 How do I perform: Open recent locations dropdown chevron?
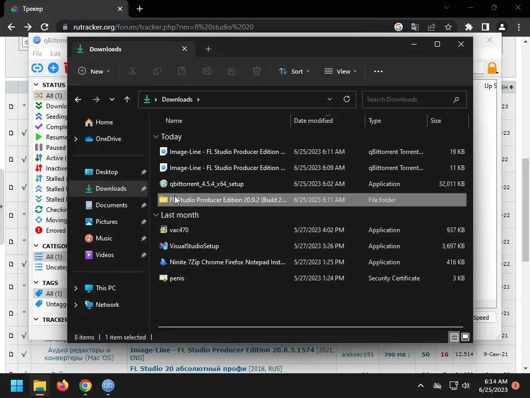112,99
